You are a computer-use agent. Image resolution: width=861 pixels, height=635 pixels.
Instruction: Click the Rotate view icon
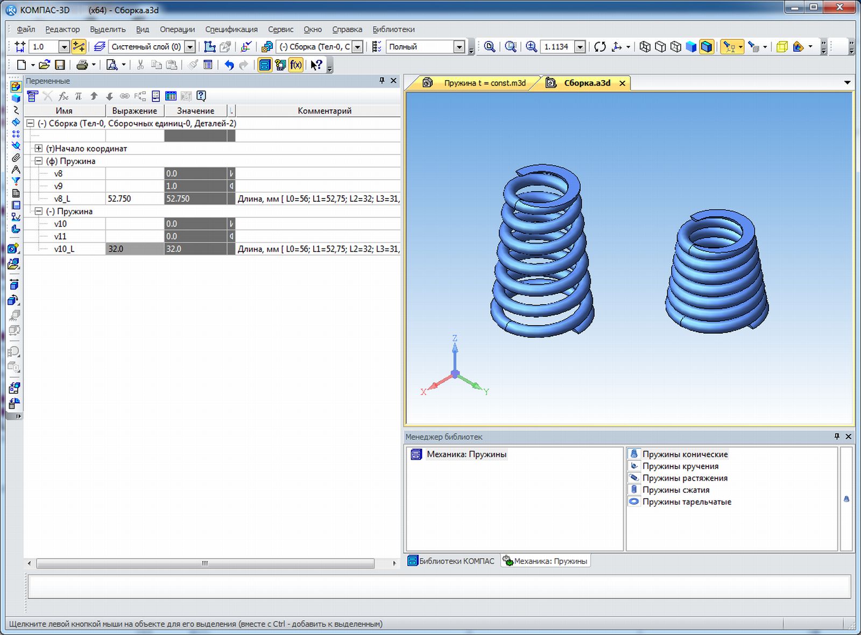(x=600, y=47)
